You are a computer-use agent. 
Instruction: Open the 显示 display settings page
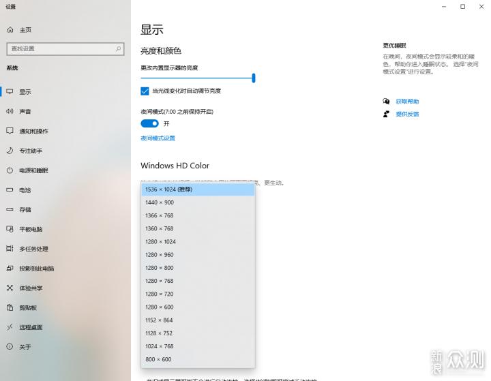click(x=25, y=92)
